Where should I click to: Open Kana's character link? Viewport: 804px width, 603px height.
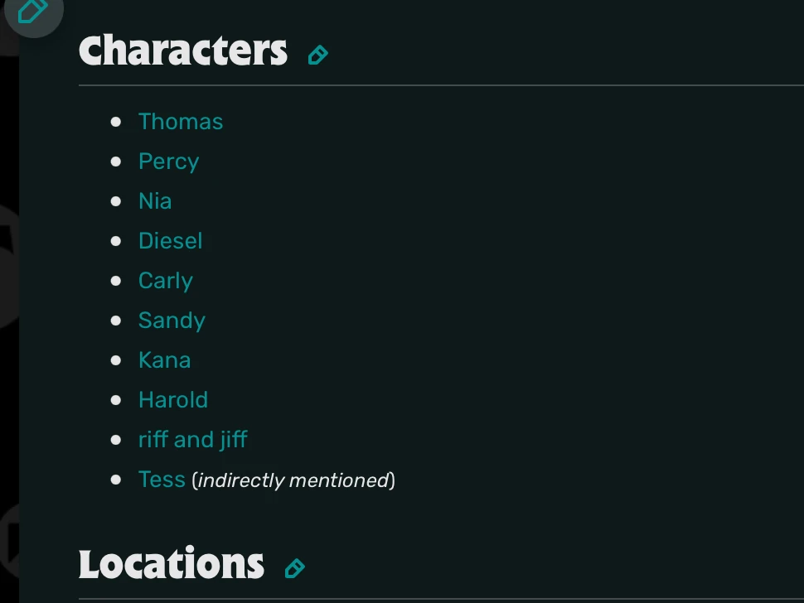164,360
